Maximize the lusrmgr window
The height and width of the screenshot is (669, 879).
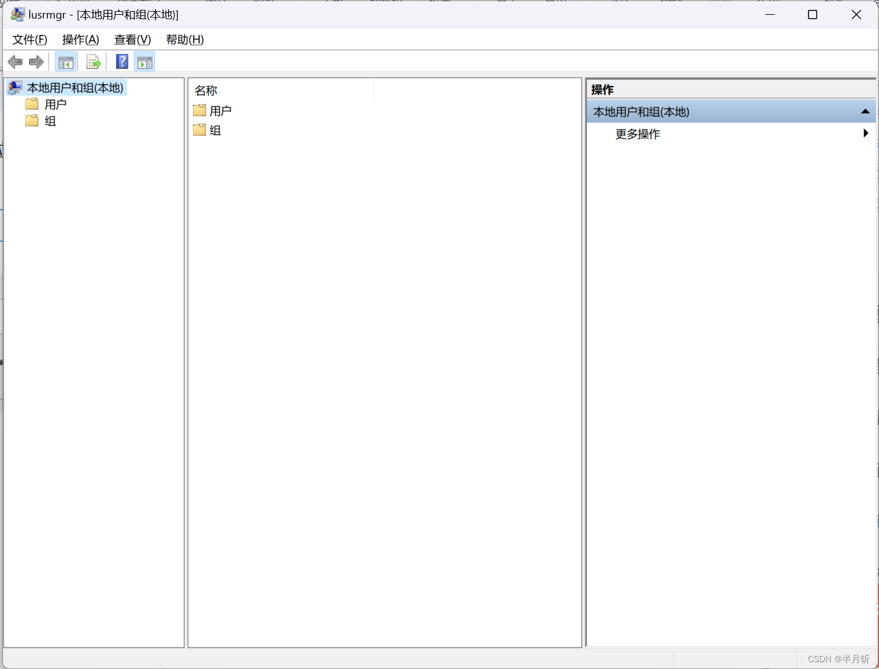(x=813, y=14)
